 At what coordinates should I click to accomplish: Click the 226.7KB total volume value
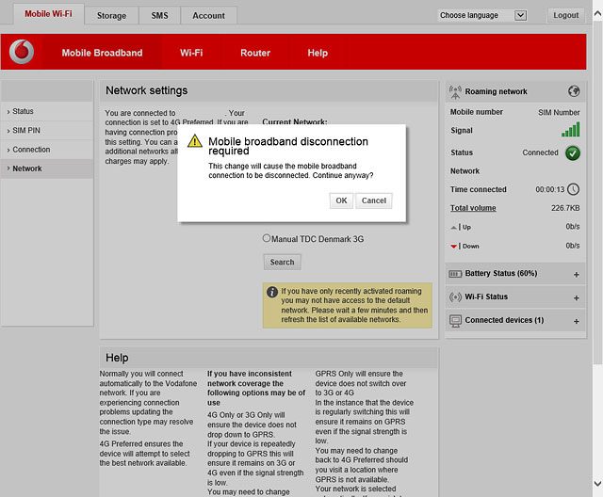pyautogui.click(x=565, y=208)
